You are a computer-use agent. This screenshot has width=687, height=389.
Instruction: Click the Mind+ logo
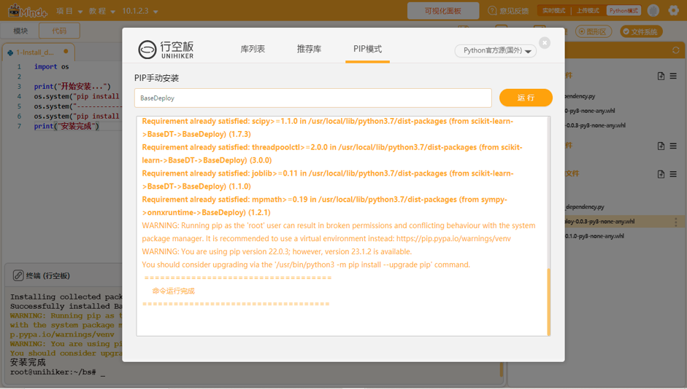click(28, 11)
